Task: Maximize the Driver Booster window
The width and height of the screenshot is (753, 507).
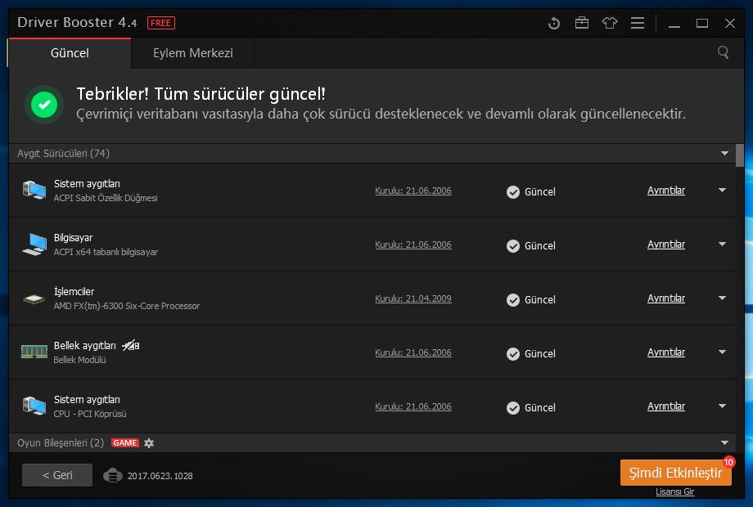Action: point(702,23)
